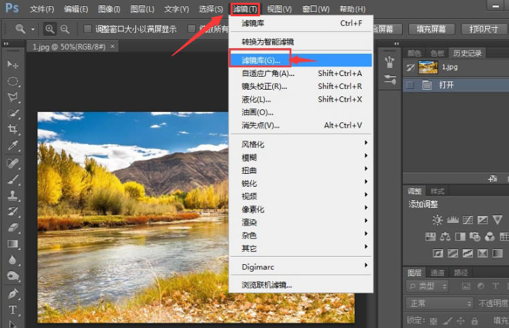Screen dimensions: 509x328
Task: Add a Brightness/Contrast adjustment
Action: pyautogui.click(x=438, y=220)
